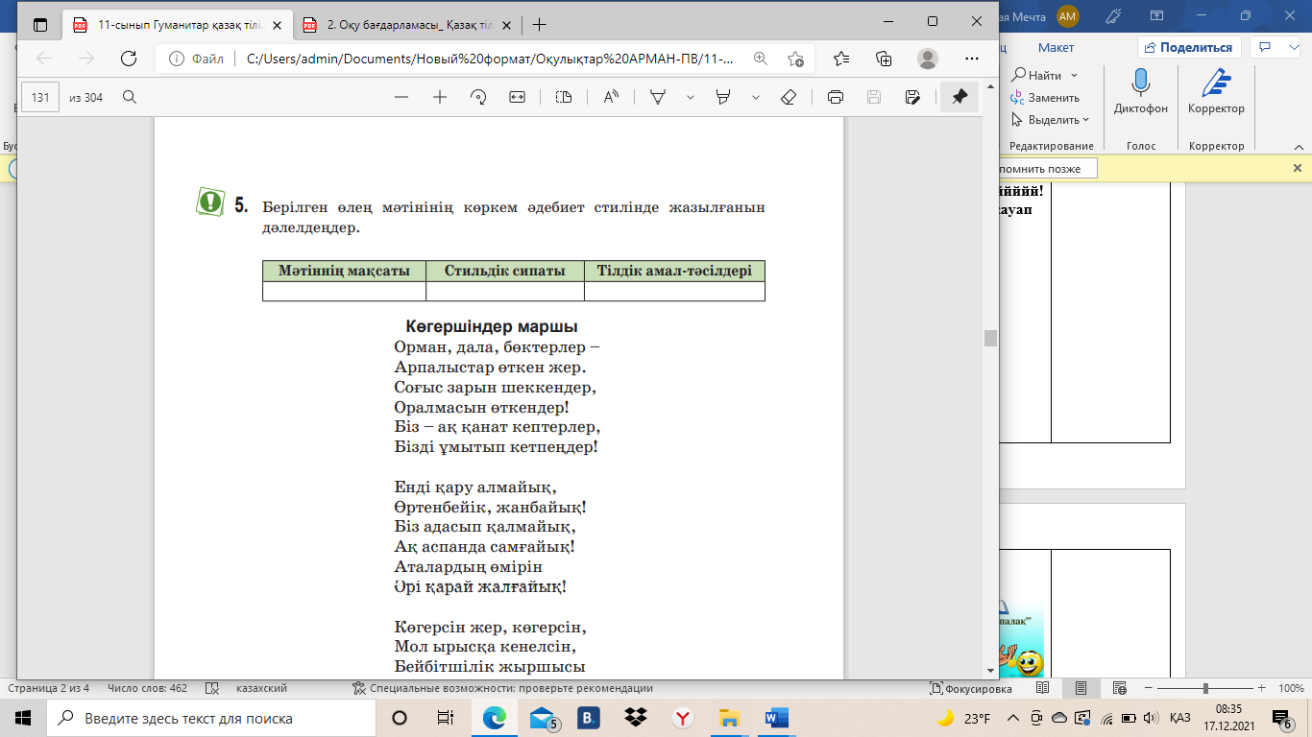This screenshot has width=1312, height=737.
Task: Open the AM account avatar in Word
Action: 1067,15
